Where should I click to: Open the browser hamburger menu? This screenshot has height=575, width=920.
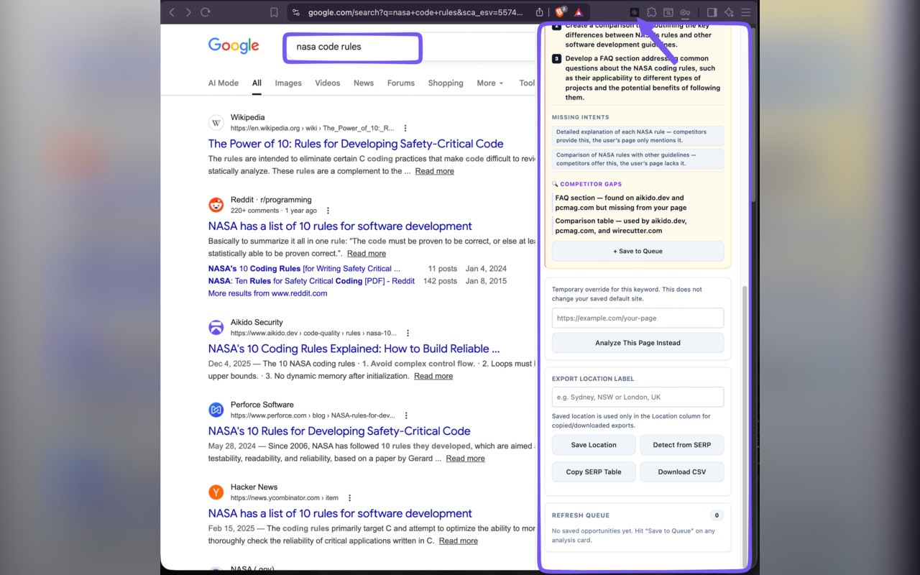pyautogui.click(x=746, y=12)
